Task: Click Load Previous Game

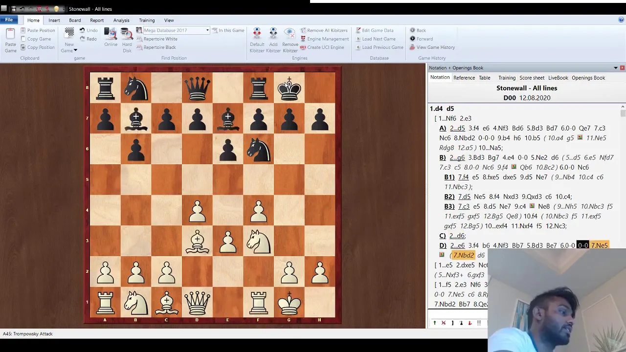Action: point(379,47)
